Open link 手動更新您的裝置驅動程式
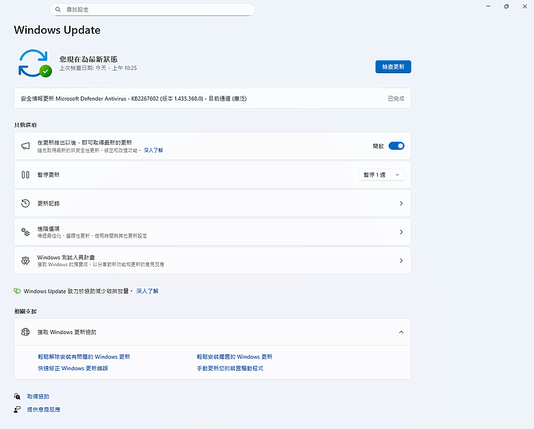The image size is (534, 429). click(x=230, y=368)
